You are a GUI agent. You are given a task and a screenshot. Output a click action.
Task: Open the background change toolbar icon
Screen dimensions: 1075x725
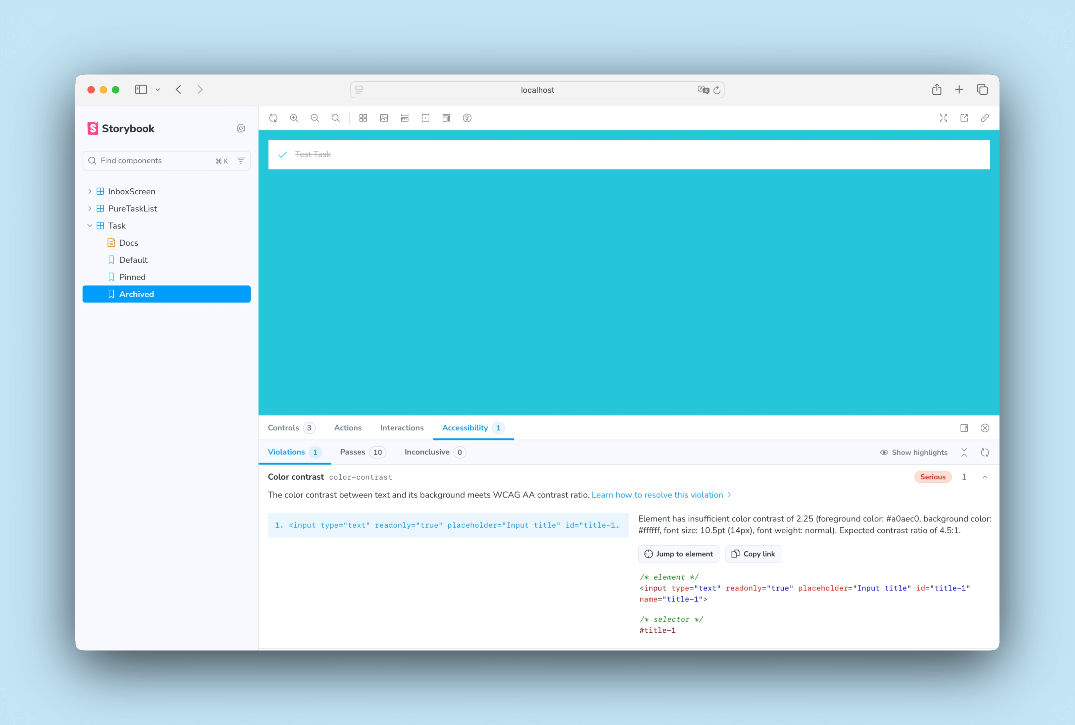pos(384,118)
